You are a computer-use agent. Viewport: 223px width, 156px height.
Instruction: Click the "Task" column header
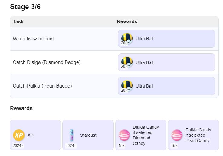click(18, 21)
